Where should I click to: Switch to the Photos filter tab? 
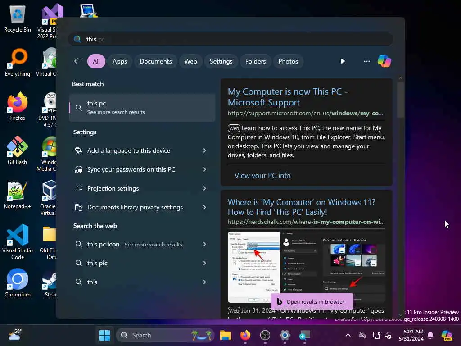coord(288,61)
